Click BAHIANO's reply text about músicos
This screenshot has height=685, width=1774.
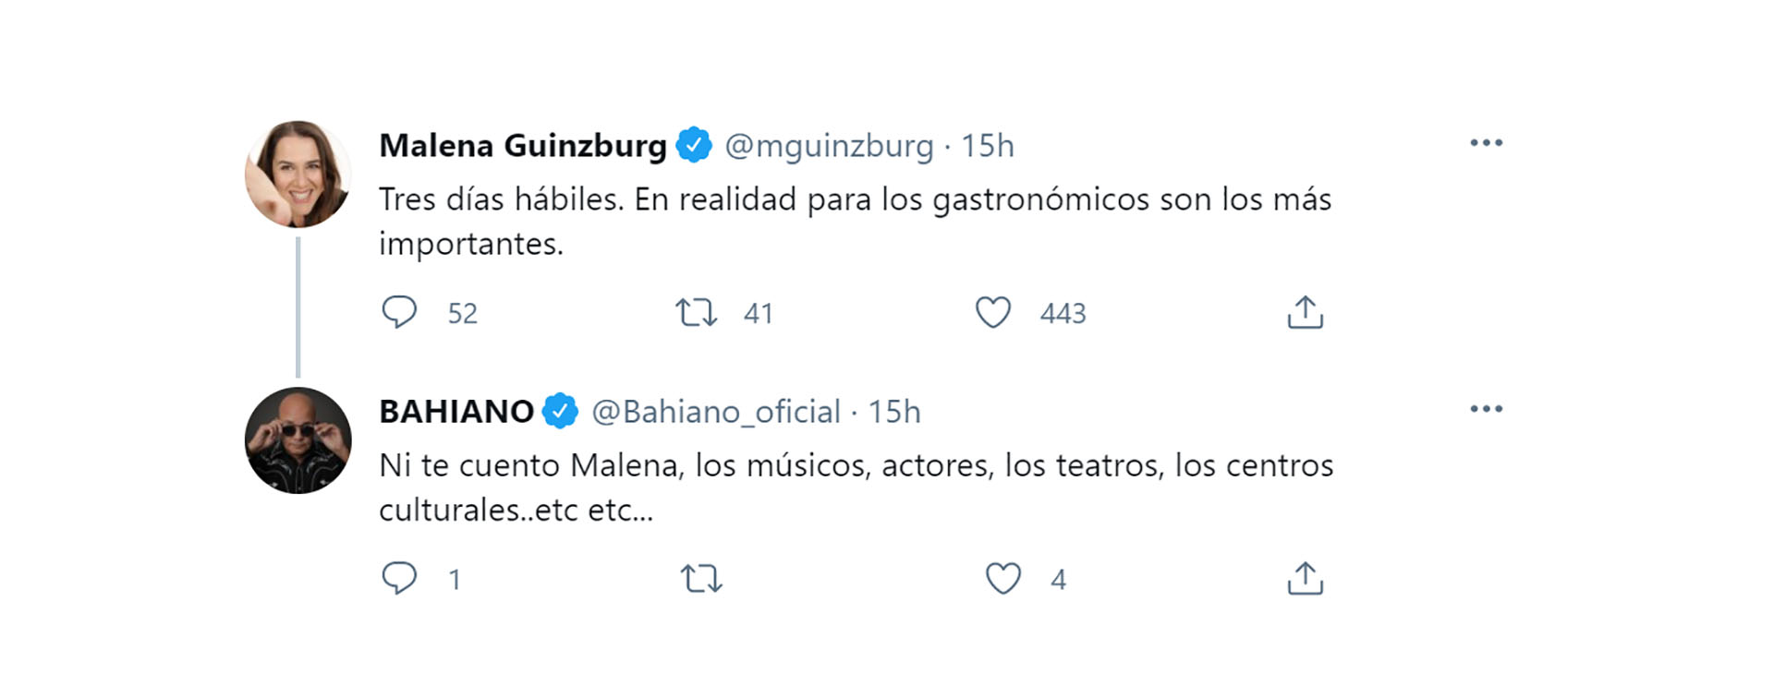[856, 487]
